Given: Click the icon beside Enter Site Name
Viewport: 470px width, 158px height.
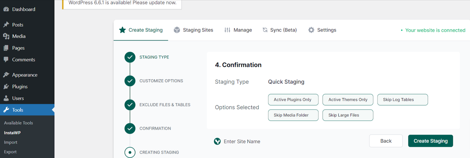Looking at the screenshot, I should [x=217, y=142].
